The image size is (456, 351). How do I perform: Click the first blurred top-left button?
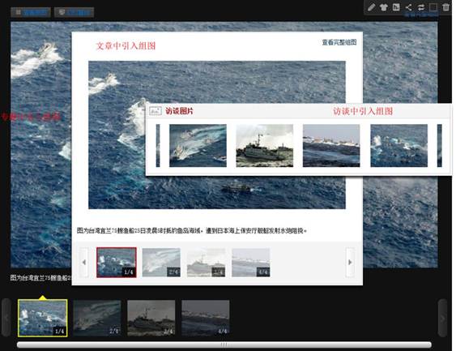coord(31,12)
